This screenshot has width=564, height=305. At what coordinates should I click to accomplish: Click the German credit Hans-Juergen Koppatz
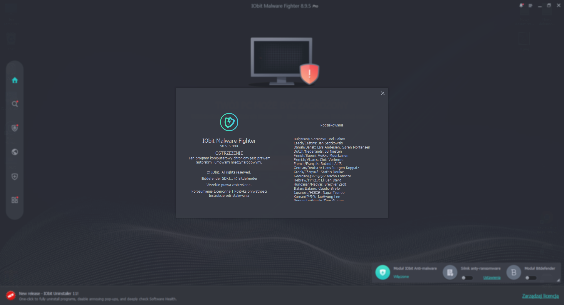tap(326, 168)
